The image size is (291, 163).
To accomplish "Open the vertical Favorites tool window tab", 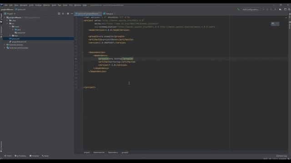I will click(1, 147).
